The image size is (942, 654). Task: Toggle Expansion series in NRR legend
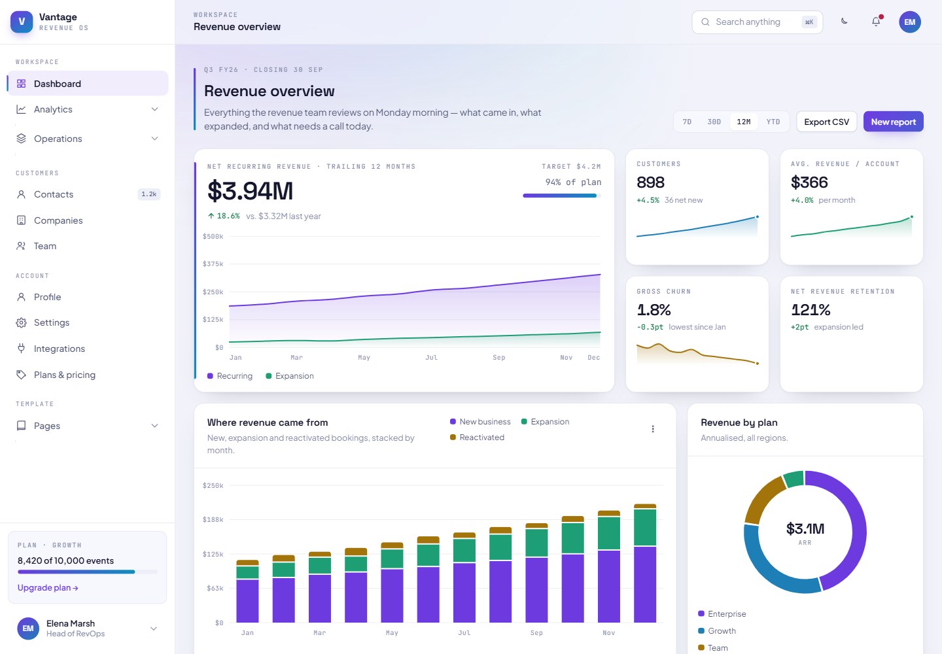tap(290, 376)
